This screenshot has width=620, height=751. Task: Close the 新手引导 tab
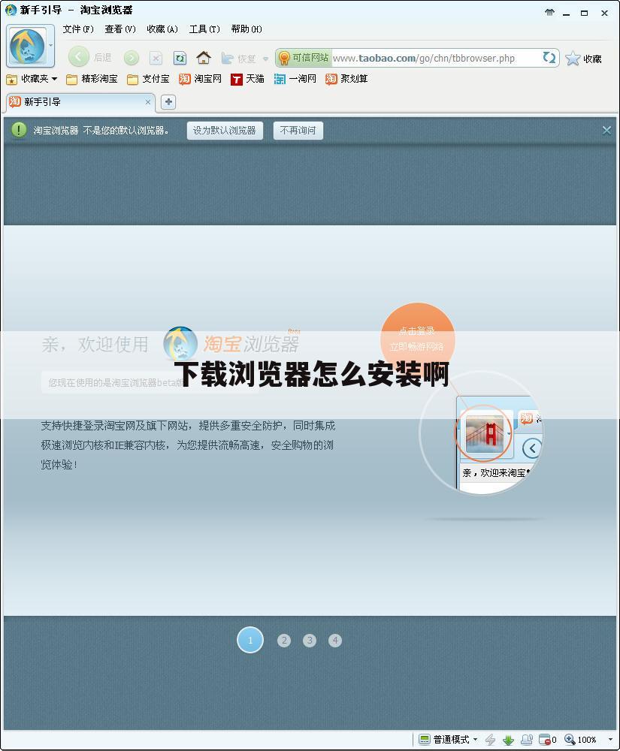click(147, 102)
